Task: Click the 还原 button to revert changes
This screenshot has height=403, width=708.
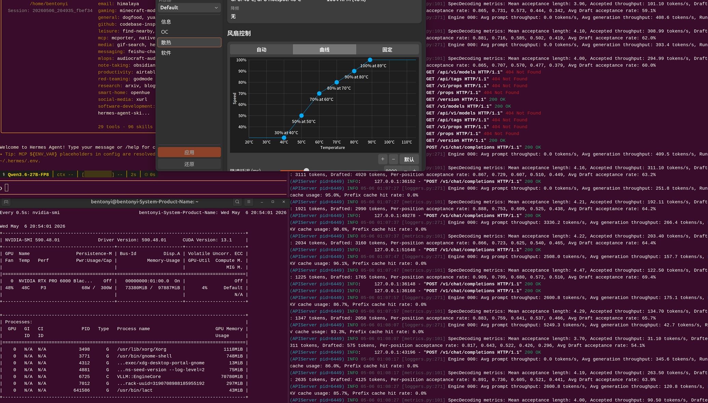Action: (x=189, y=164)
